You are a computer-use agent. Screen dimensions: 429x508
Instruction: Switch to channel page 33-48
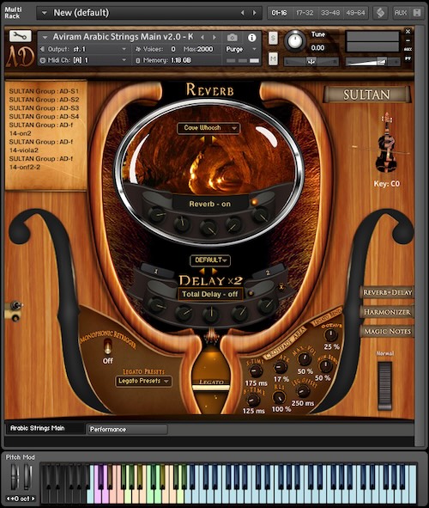(329, 13)
